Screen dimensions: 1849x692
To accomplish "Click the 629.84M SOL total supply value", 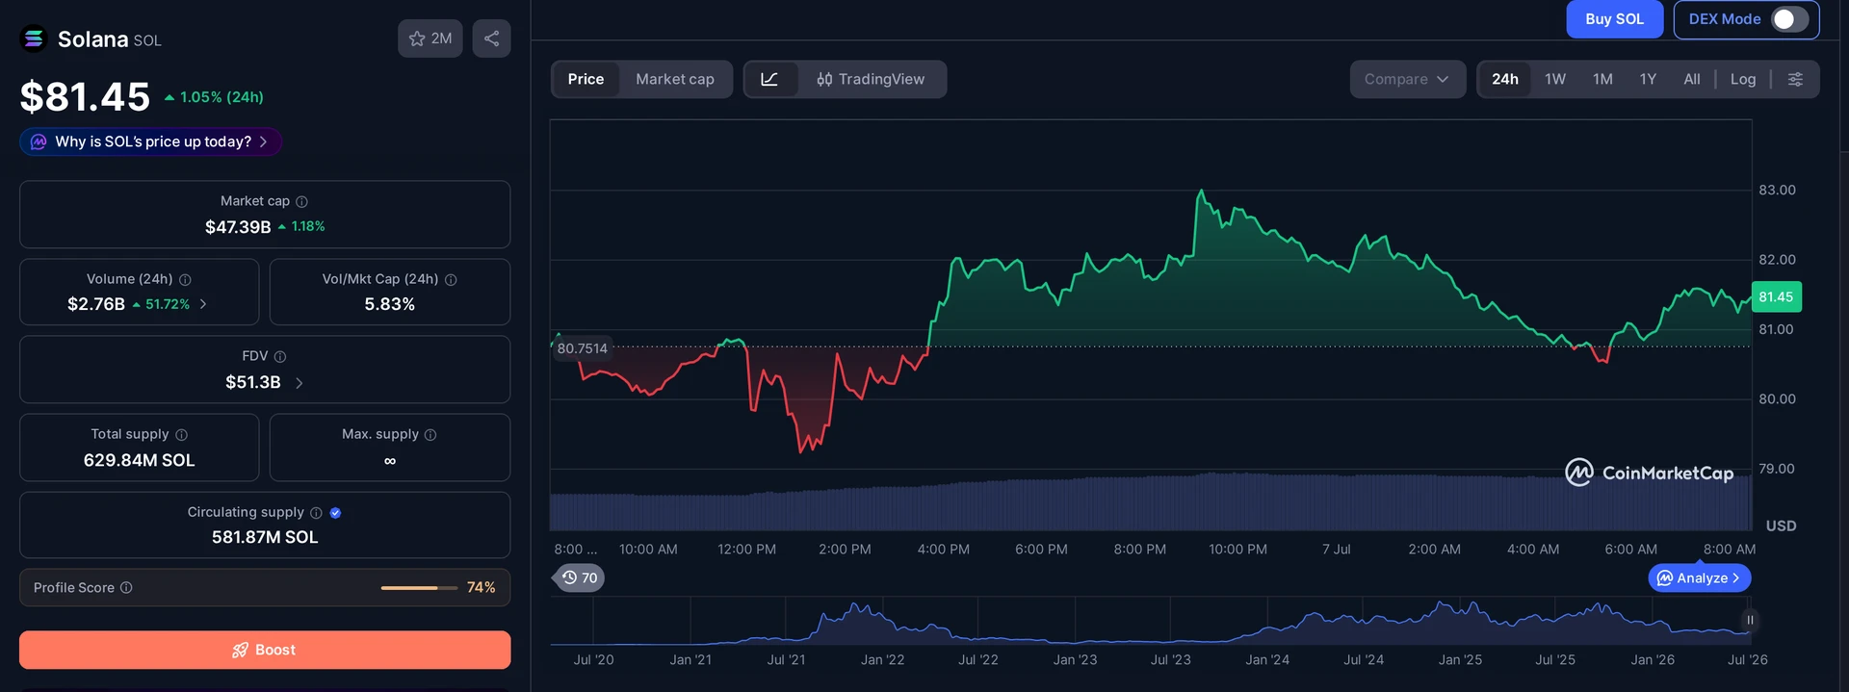I will [x=139, y=460].
